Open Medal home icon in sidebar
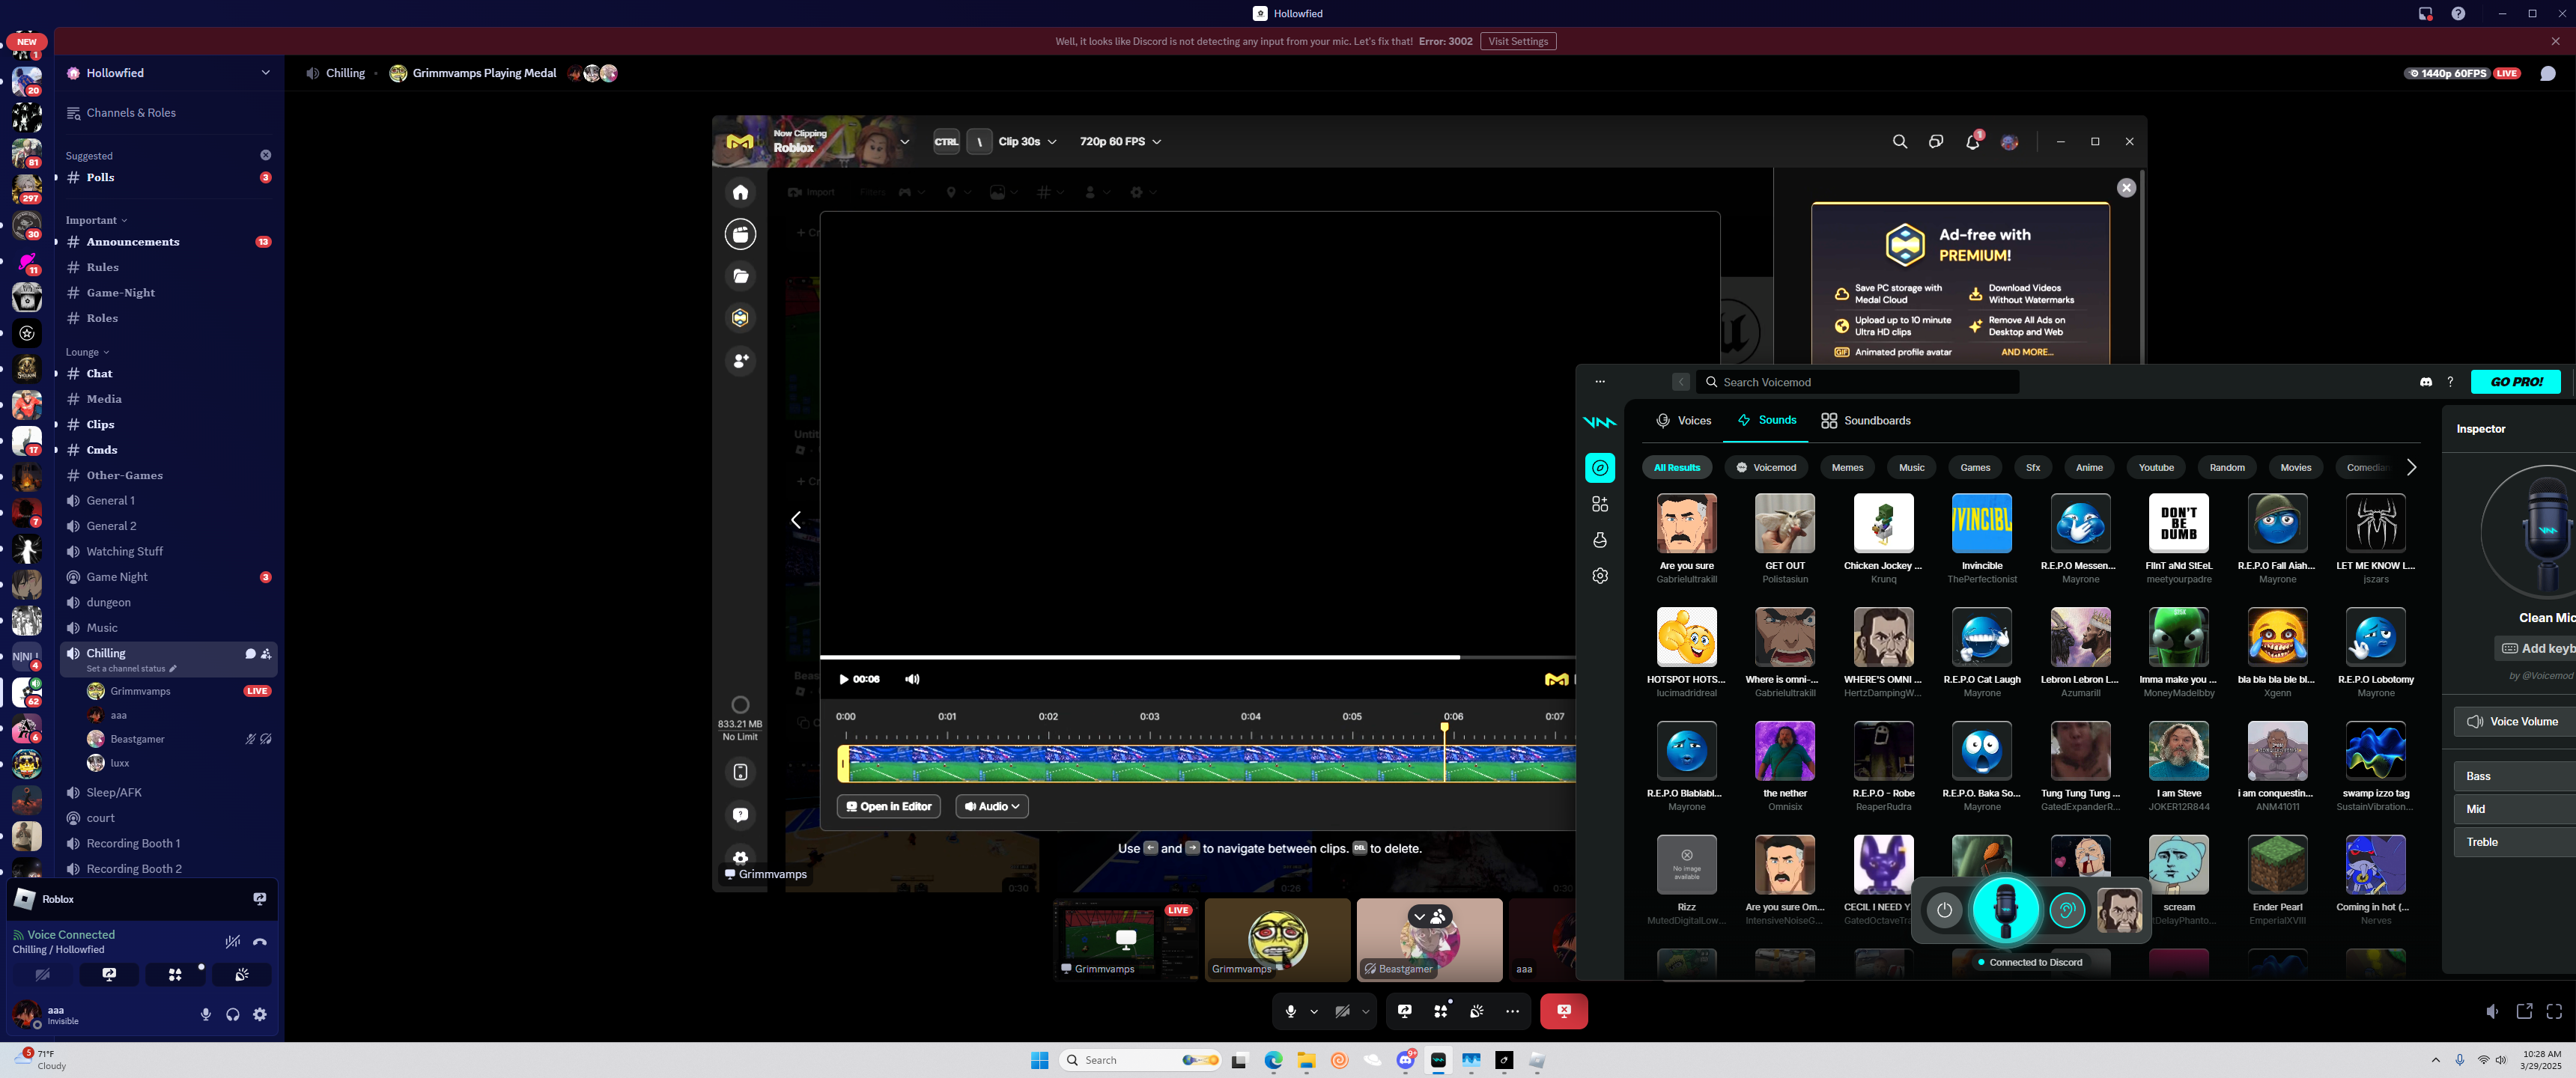Viewport: 2576px width, 1078px height. [740, 192]
